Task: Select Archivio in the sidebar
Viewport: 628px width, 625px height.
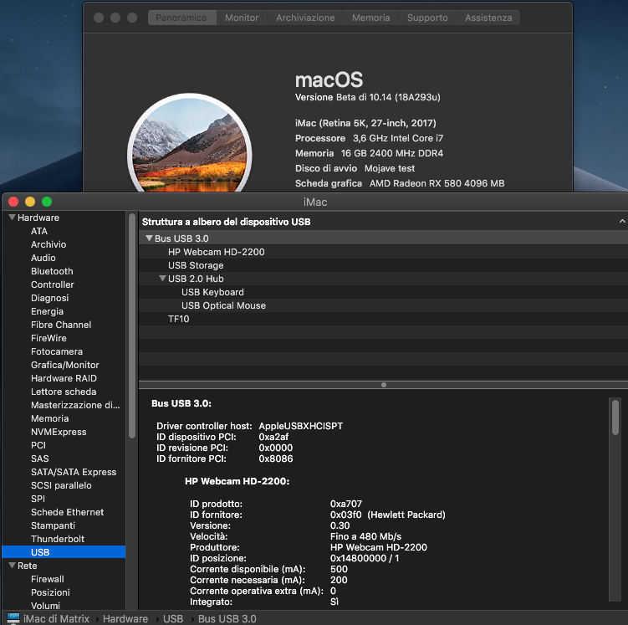Action: coord(49,244)
